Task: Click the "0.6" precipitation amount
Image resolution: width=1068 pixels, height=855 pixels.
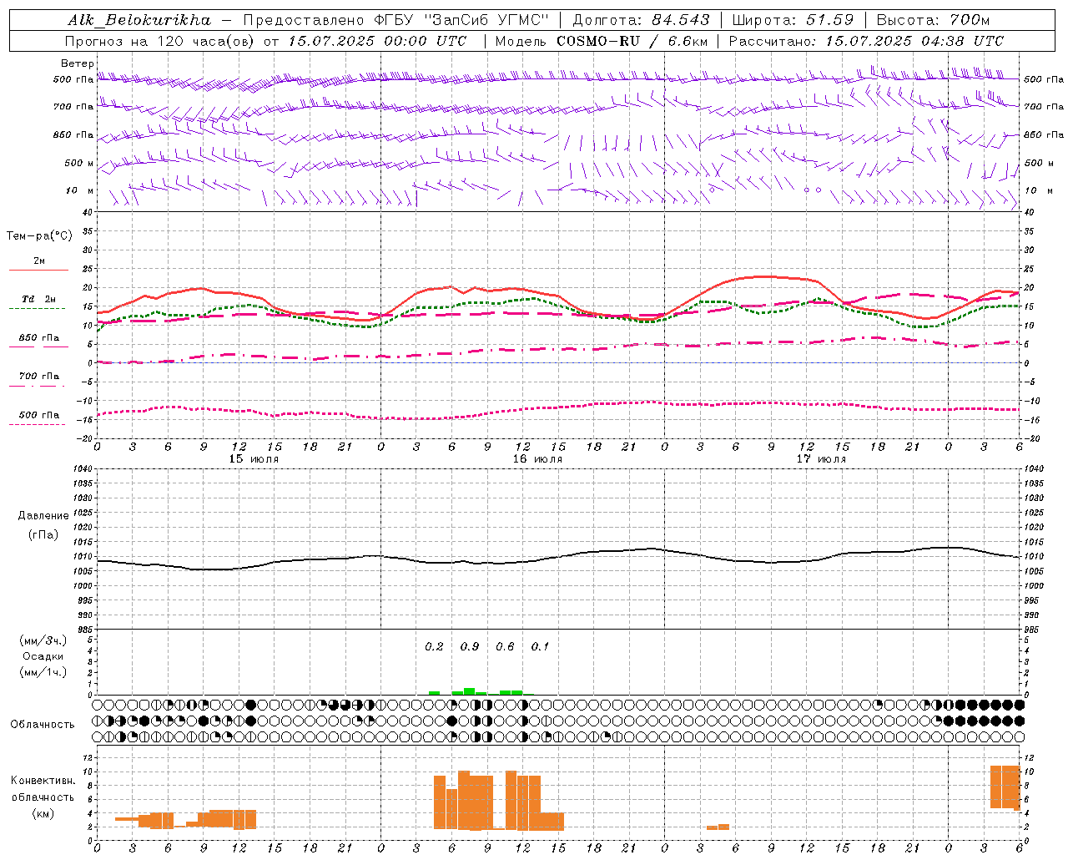Action: pyautogui.click(x=505, y=646)
